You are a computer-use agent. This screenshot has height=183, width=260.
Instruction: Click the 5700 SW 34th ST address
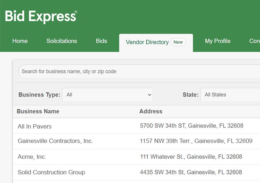tap(191, 126)
